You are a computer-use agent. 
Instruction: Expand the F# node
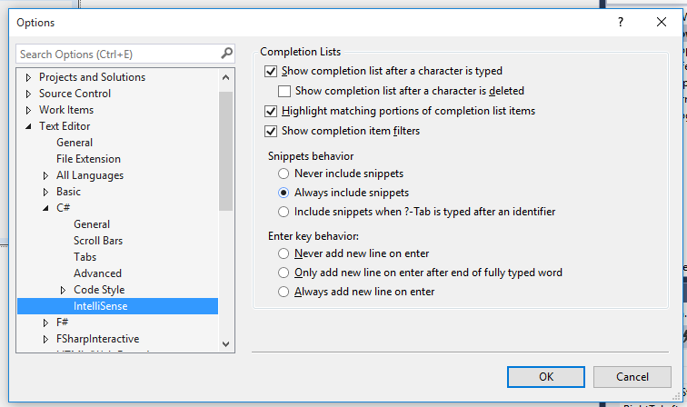45,323
